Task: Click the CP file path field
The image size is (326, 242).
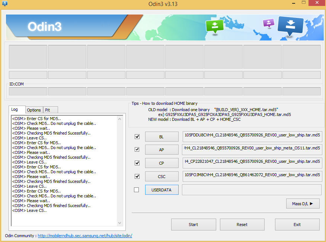Action: (x=252, y=163)
